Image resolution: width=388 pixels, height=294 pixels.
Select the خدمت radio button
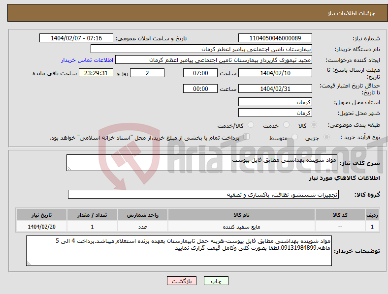pos(286,125)
